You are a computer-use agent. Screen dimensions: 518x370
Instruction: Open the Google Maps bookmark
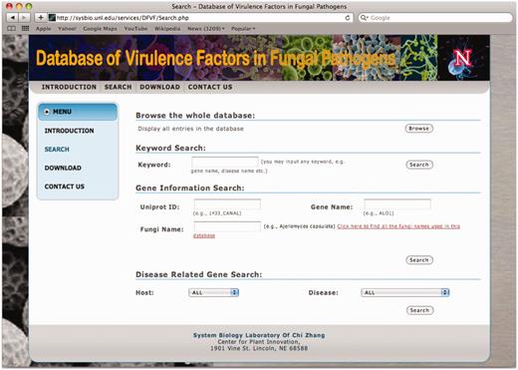(100, 29)
